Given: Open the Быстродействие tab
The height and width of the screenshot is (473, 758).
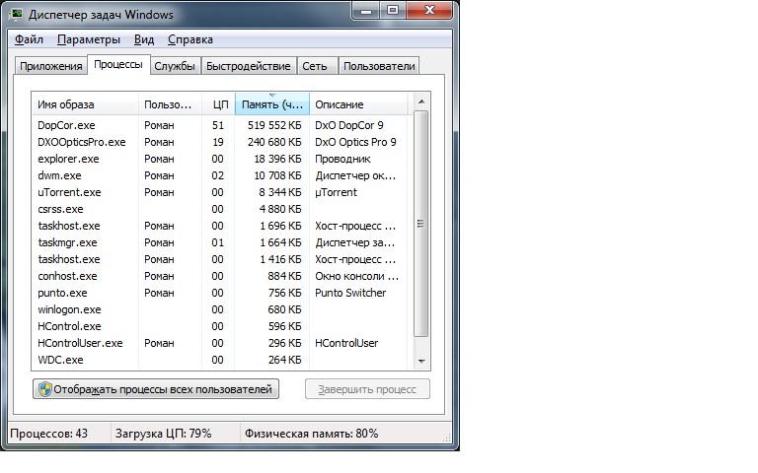Looking at the screenshot, I should tap(248, 66).
